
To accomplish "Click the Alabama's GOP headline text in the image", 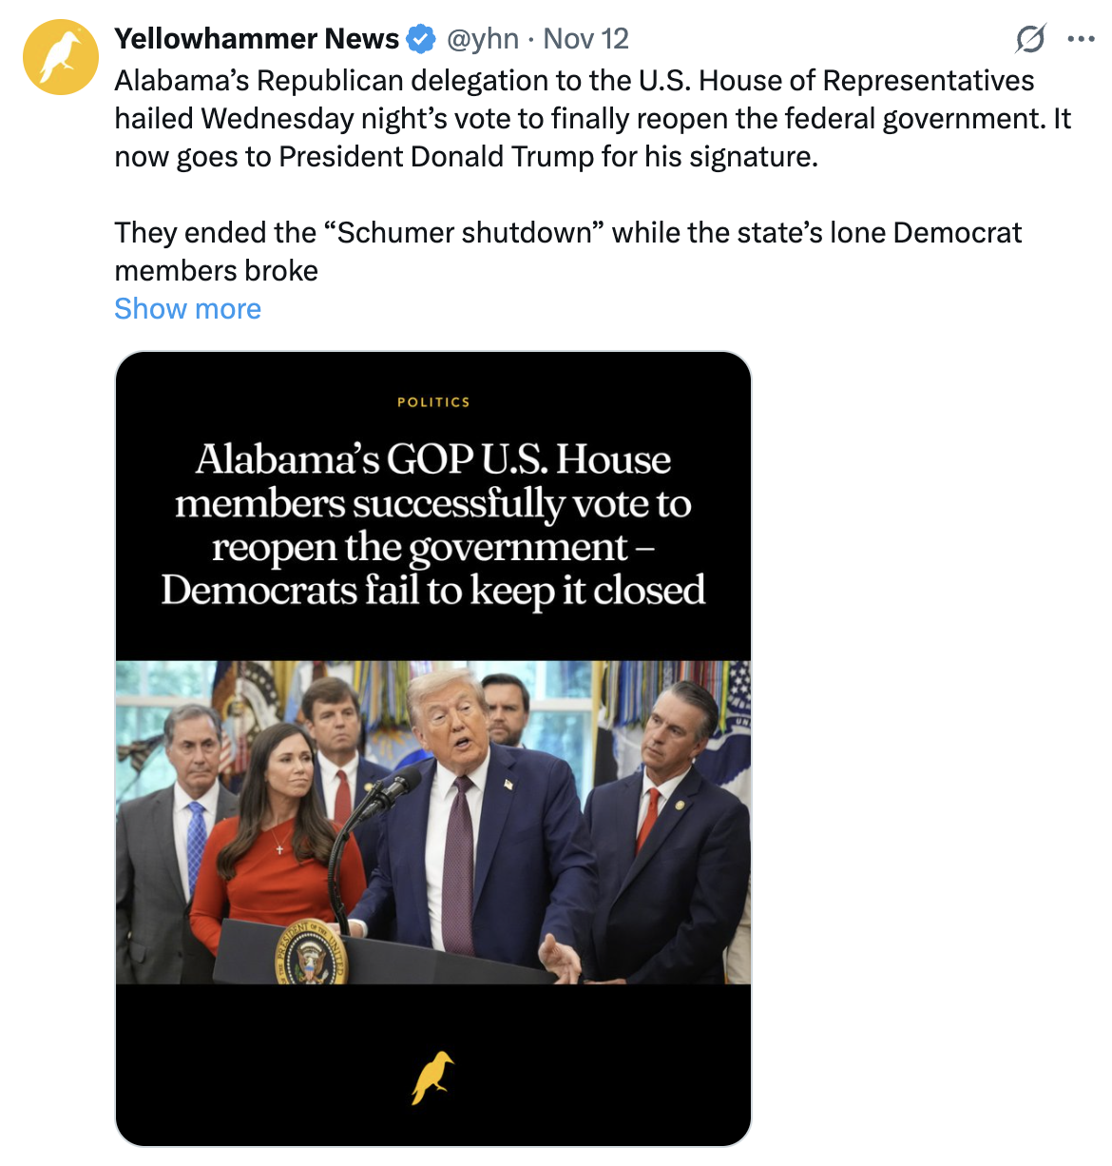I will (433, 524).
